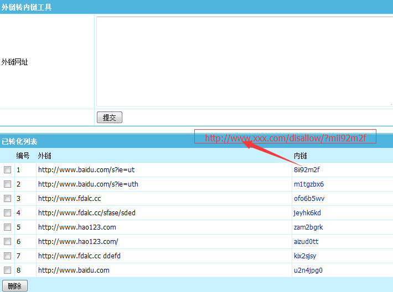Click external URL http://www.fdalc.cc in row 3

pyautogui.click(x=69, y=199)
